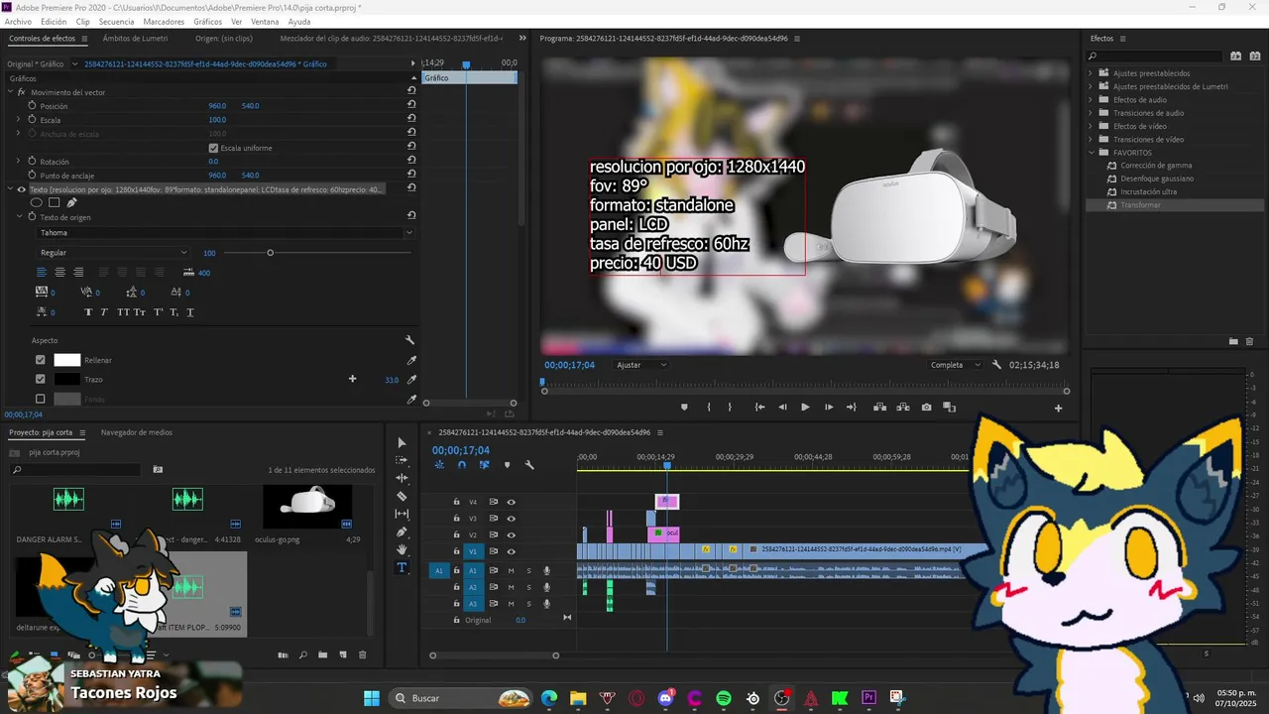Enable Fondo background checkbox
1269x714 pixels.
pyautogui.click(x=41, y=399)
